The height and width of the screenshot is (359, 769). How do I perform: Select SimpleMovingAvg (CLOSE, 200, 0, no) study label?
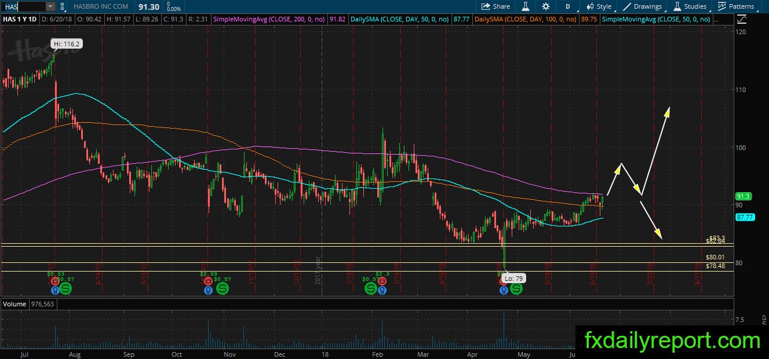point(269,19)
